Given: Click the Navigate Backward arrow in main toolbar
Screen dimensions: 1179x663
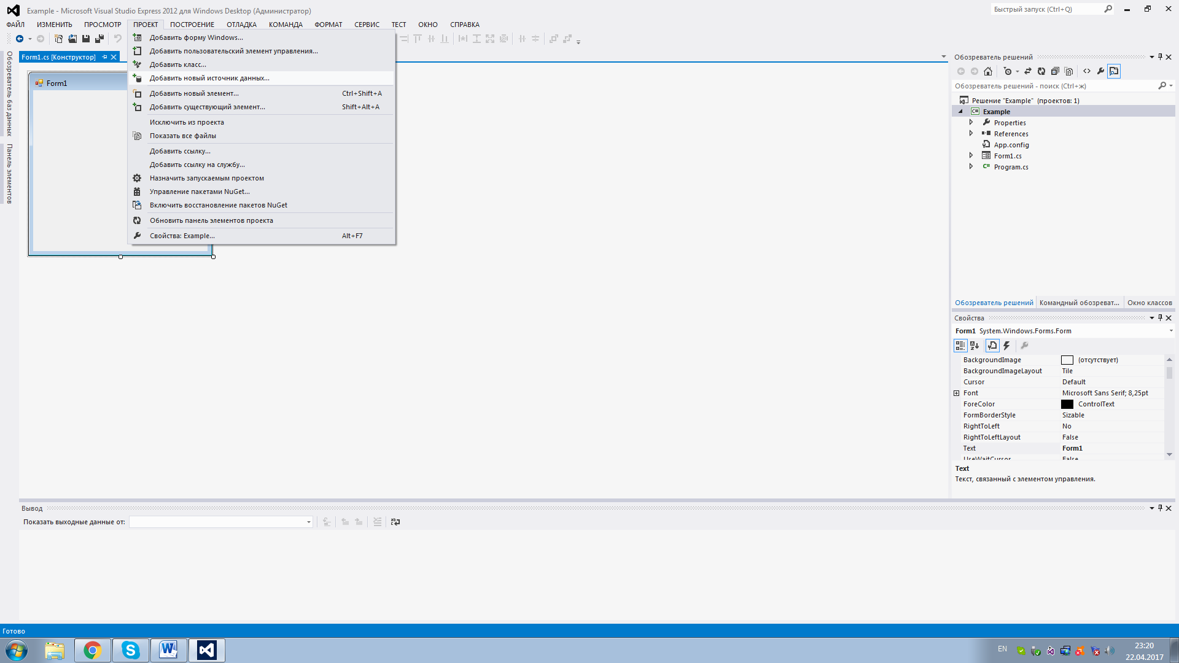Looking at the screenshot, I should (20, 39).
